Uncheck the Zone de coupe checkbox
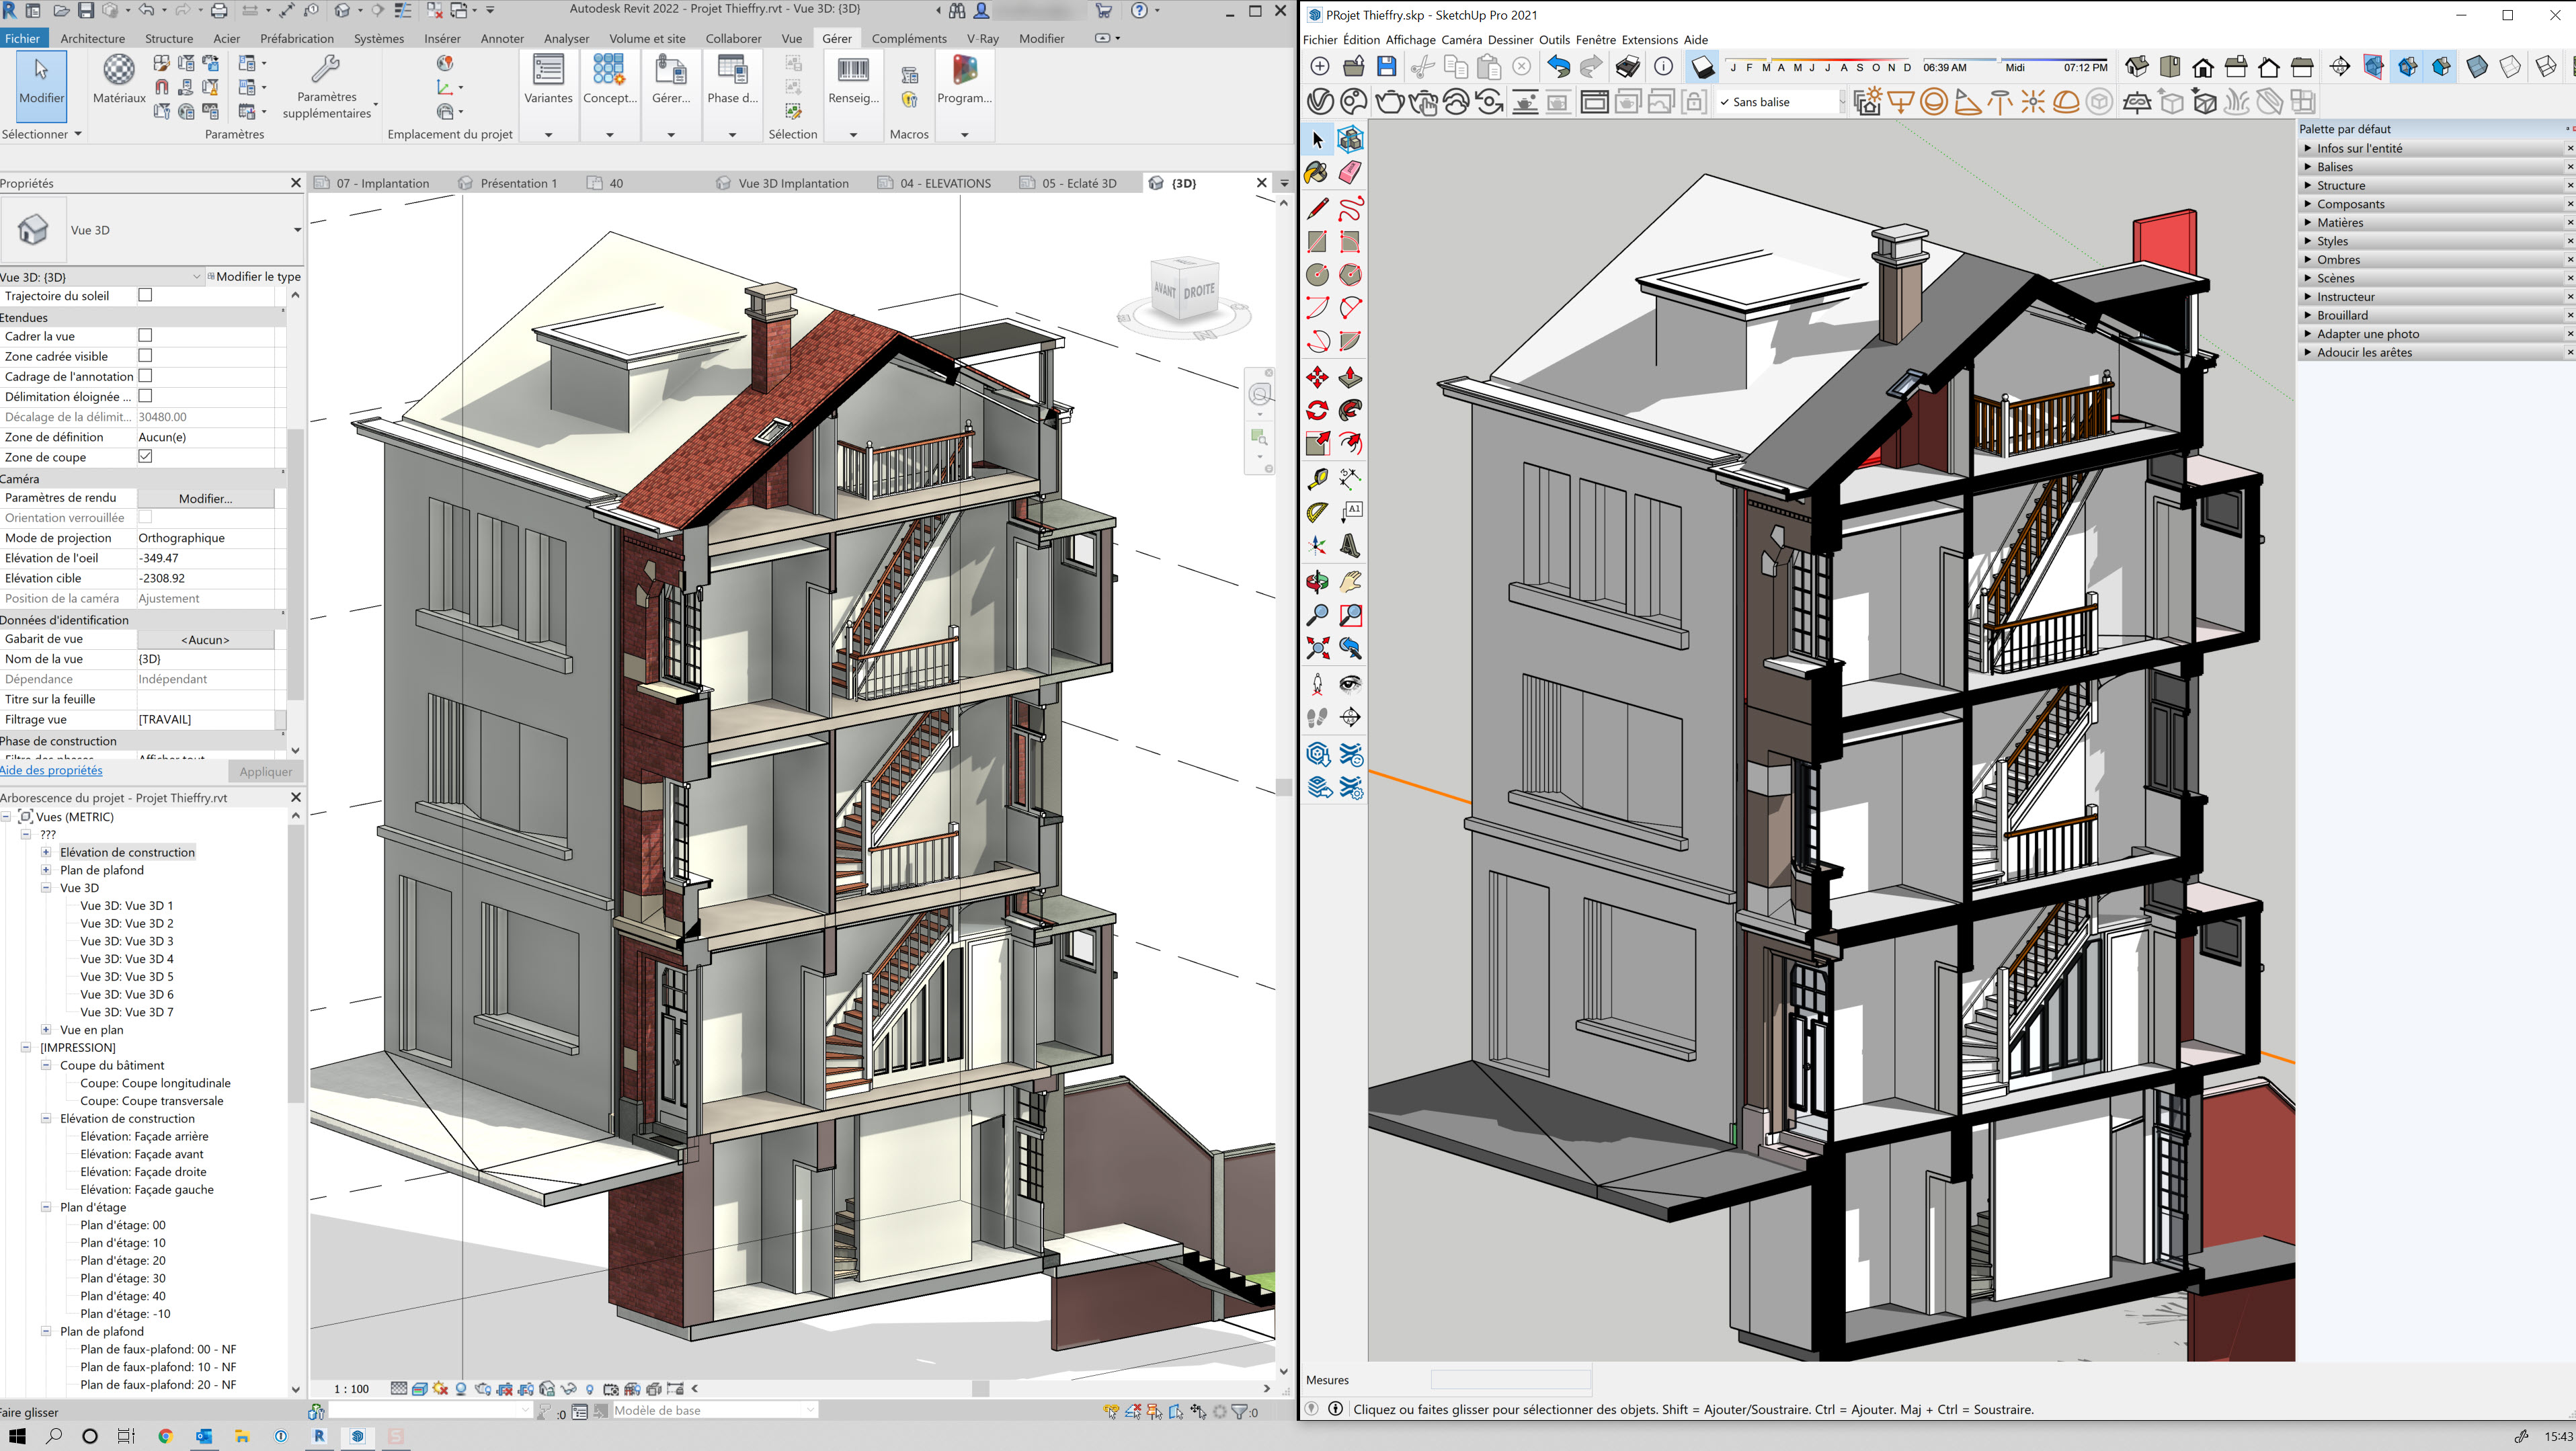 click(x=145, y=456)
